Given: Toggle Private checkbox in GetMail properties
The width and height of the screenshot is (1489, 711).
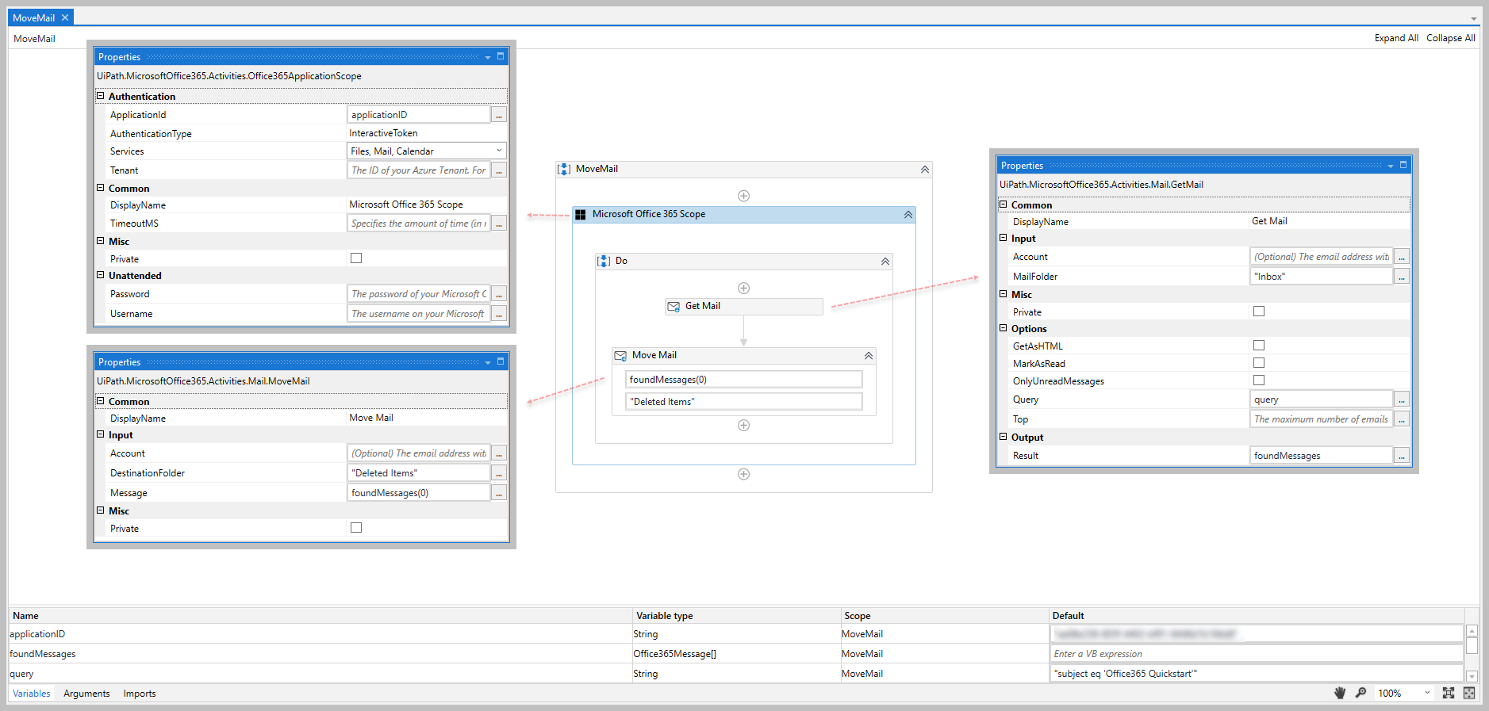Looking at the screenshot, I should [x=1259, y=312].
